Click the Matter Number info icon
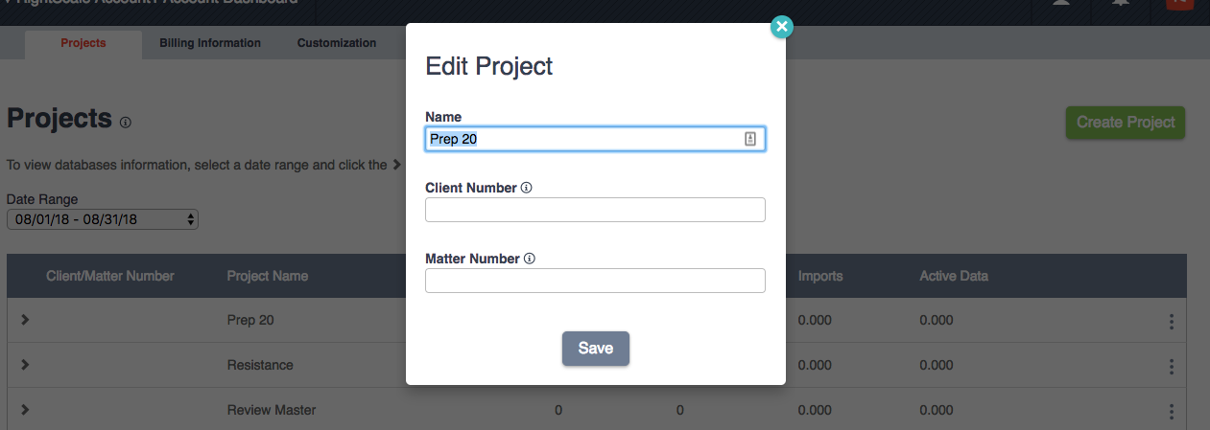Viewport: 1210px width, 430px height. 530,259
